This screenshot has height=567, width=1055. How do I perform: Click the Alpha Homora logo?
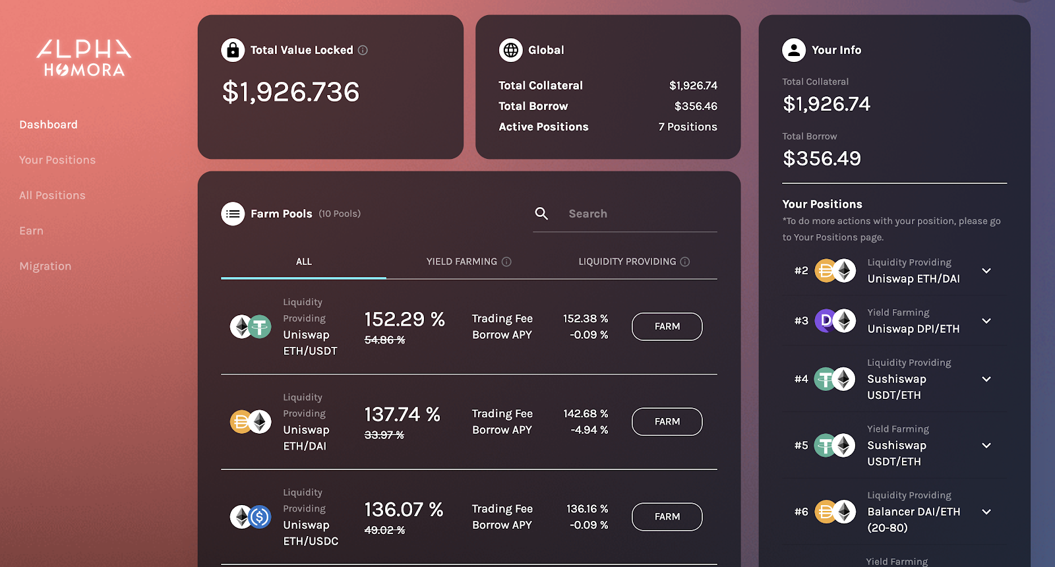pyautogui.click(x=84, y=58)
